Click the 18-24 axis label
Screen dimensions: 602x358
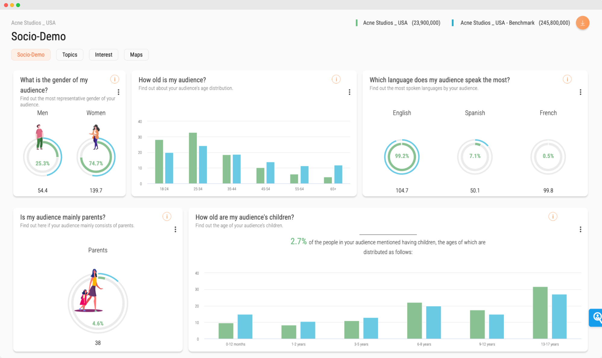pyautogui.click(x=164, y=189)
